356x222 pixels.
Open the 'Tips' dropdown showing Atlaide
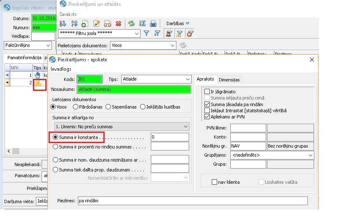(188, 79)
